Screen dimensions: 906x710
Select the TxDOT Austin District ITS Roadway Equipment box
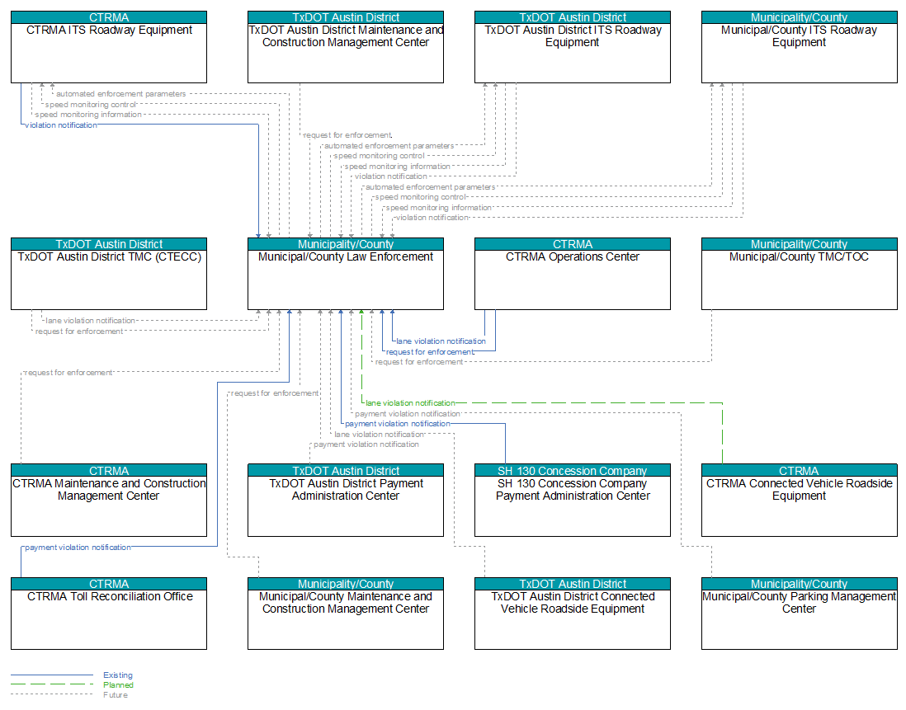pos(573,47)
